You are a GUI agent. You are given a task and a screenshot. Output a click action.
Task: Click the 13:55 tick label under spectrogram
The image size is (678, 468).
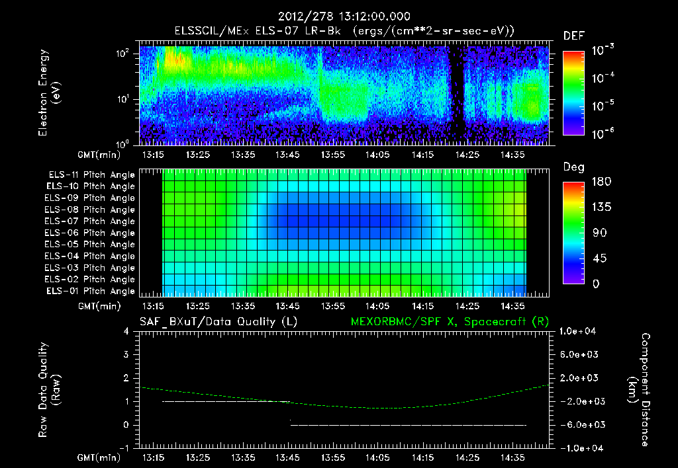(332, 155)
